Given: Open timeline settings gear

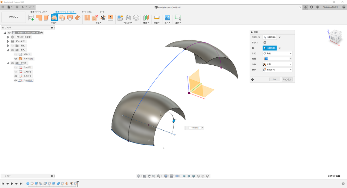Looking at the screenshot, I should (x=343, y=183).
